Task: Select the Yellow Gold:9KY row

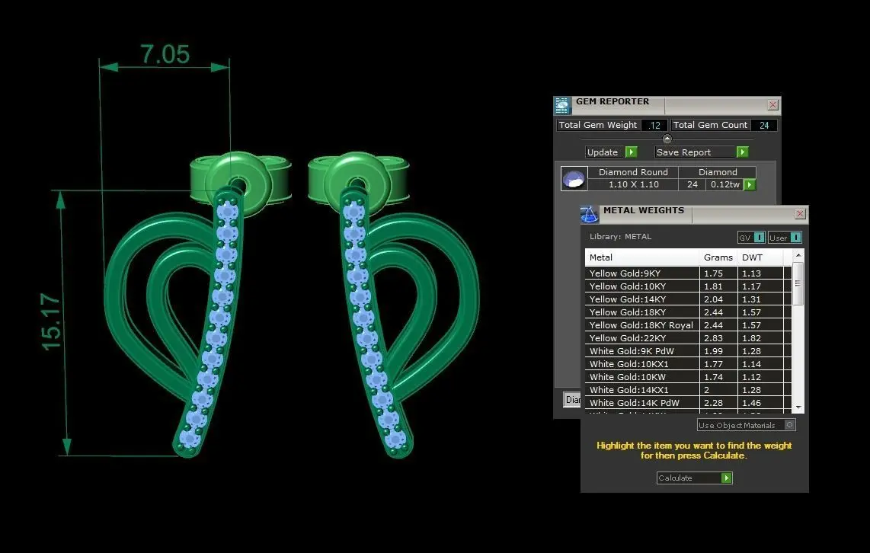Action: pyautogui.click(x=688, y=273)
